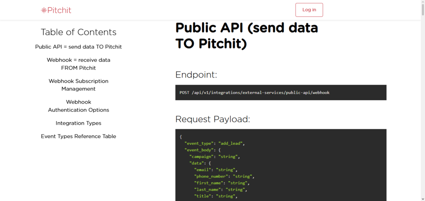
Task: Open Integration Types in table of contents
Action: pos(78,123)
